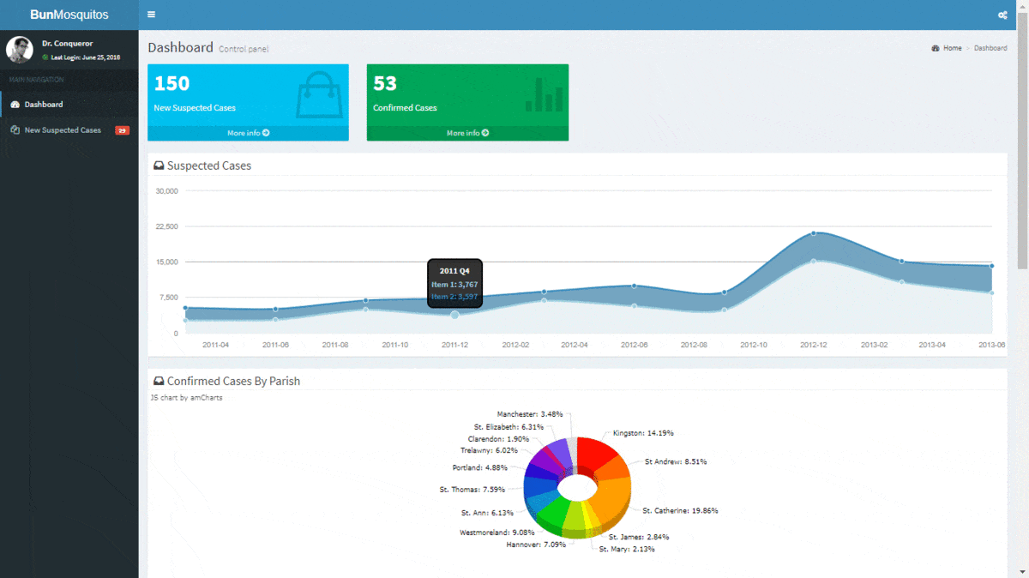Click the St. James: 2.84% label
Viewport: 1029px width, 578px height.
639,537
